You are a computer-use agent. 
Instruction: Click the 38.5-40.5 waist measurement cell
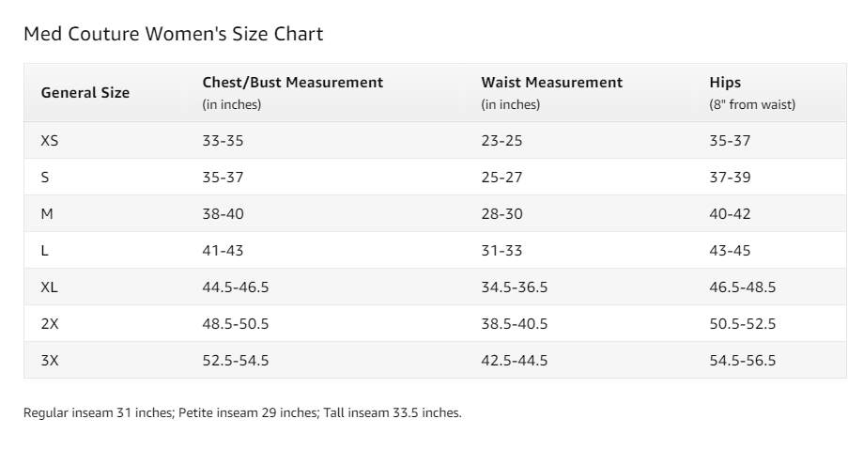point(514,324)
